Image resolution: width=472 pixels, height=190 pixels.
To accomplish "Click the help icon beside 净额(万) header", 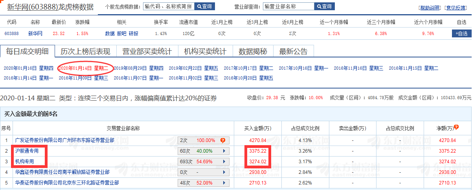I will [x=456, y=127].
